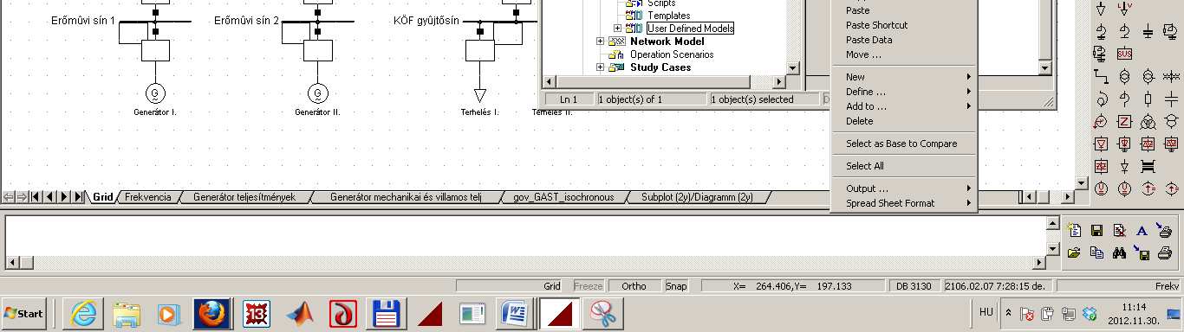Click the printer icon in output toolbar
Screen dimensions: 1184x332
[1164, 252]
